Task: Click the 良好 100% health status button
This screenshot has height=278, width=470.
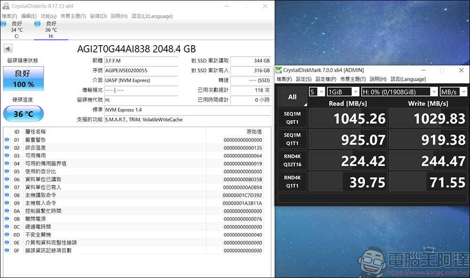Action: [23, 78]
